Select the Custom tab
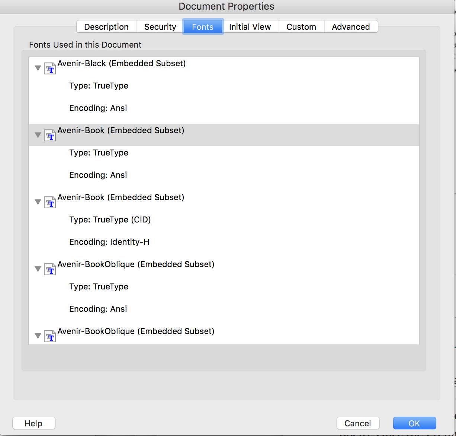 tap(301, 27)
